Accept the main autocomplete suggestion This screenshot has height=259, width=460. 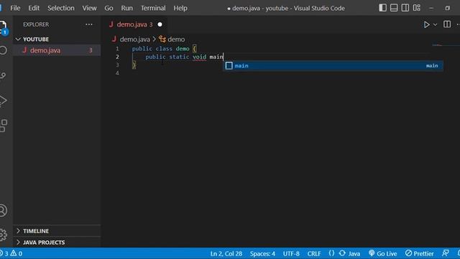333,65
